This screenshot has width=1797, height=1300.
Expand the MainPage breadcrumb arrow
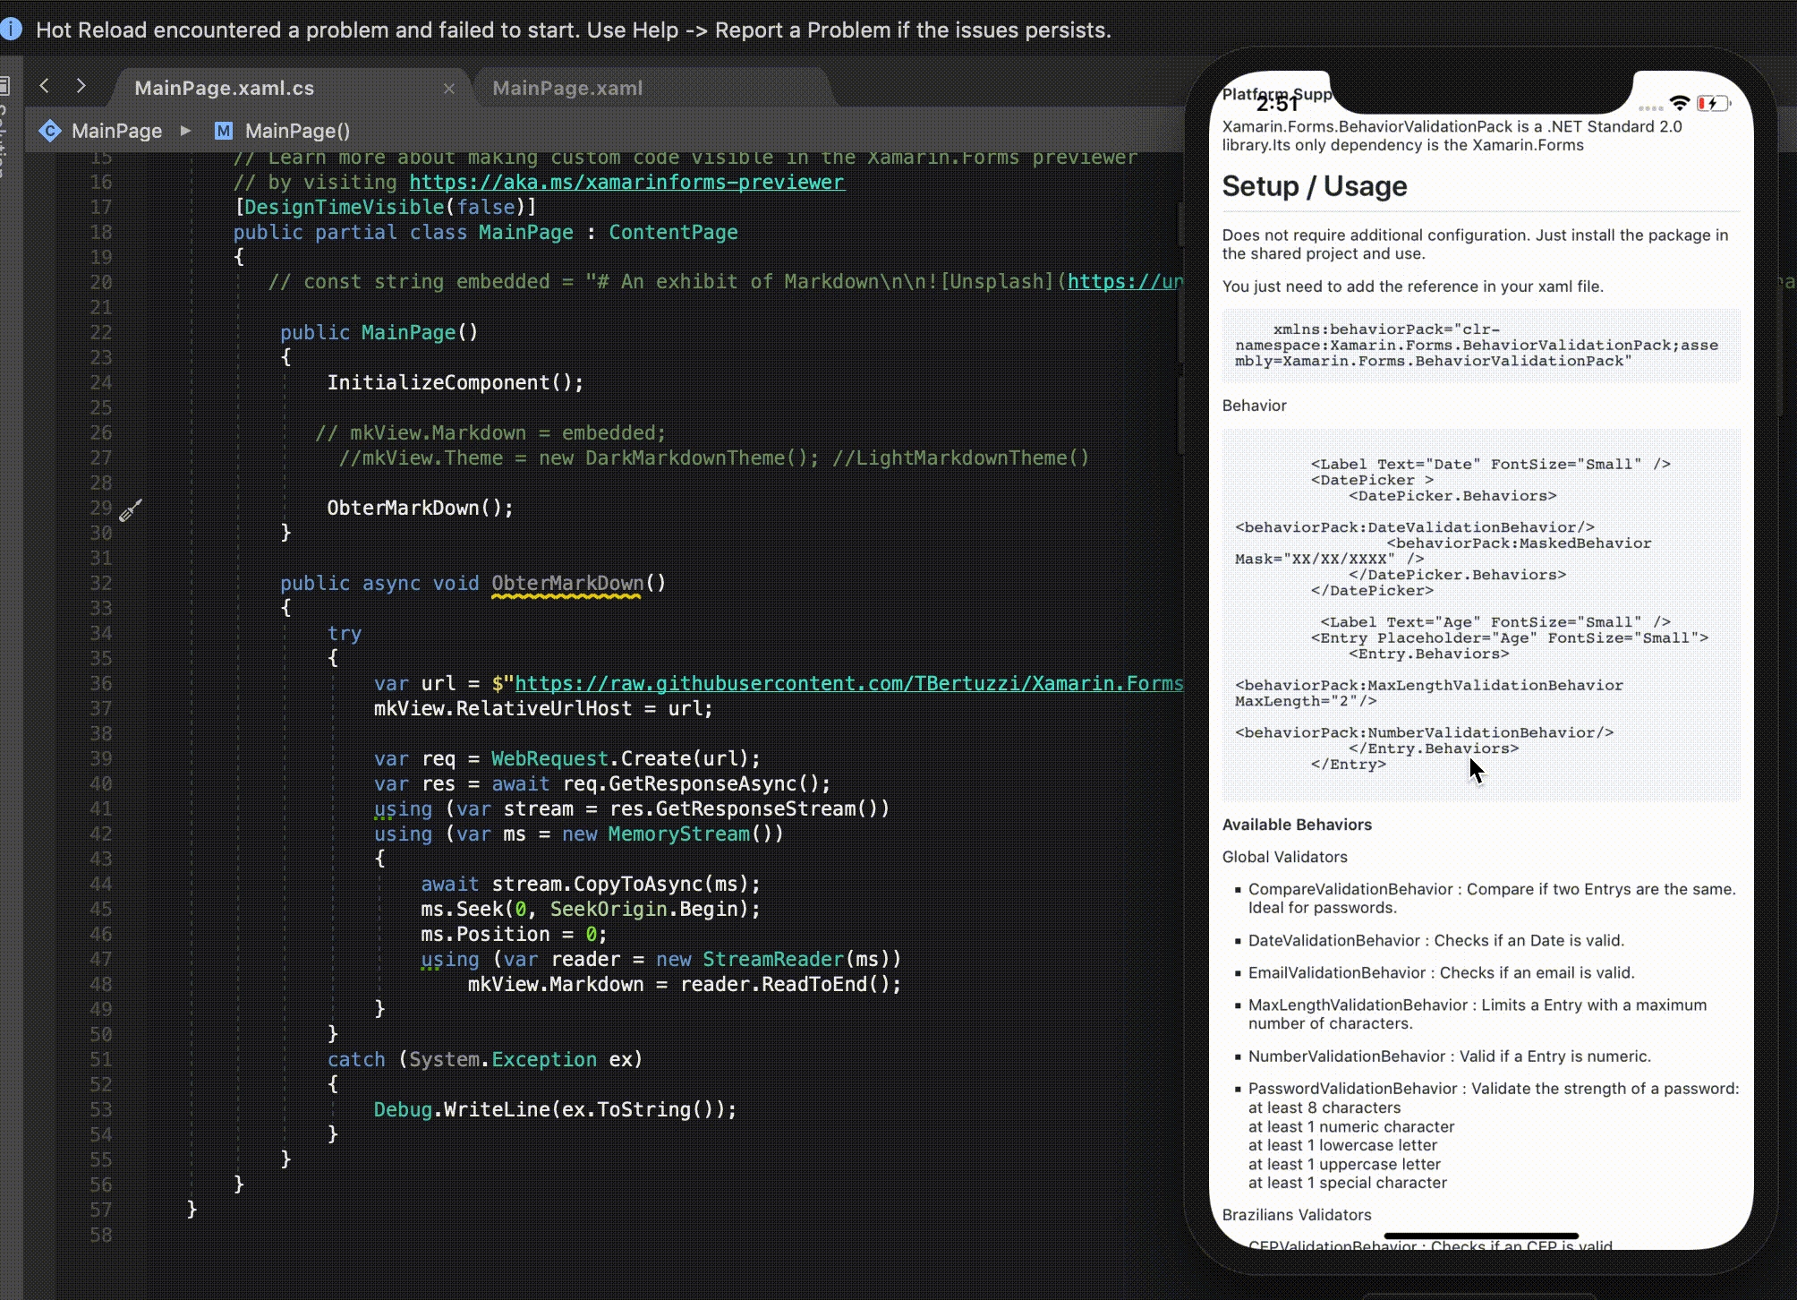pyautogui.click(x=186, y=131)
